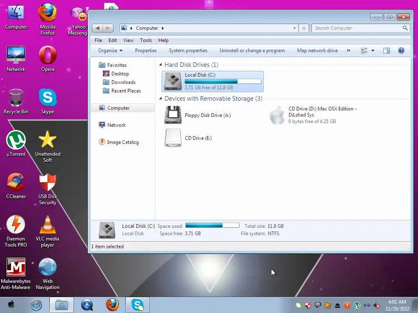Select Network in the navigation pane

112,125
